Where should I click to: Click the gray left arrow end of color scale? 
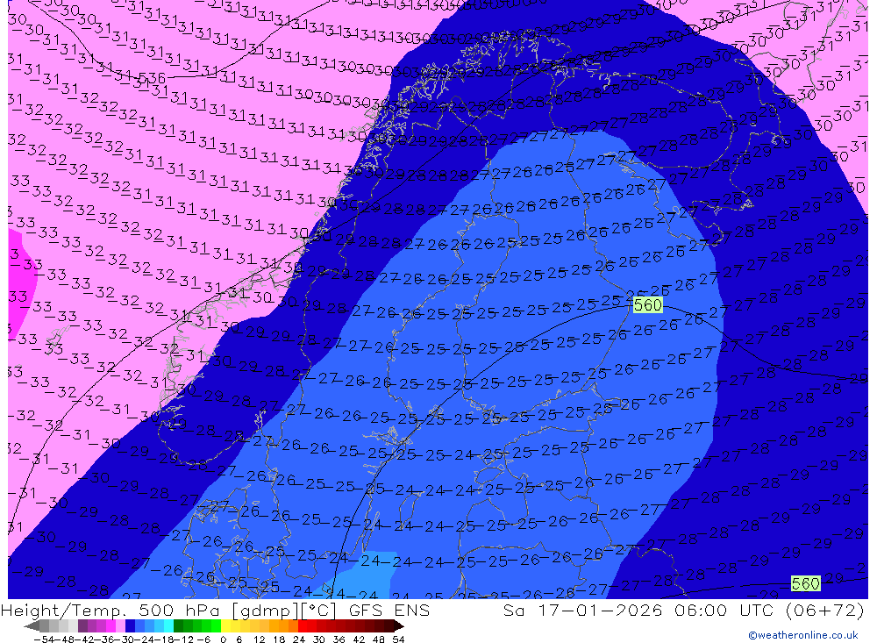pyautogui.click(x=32, y=626)
